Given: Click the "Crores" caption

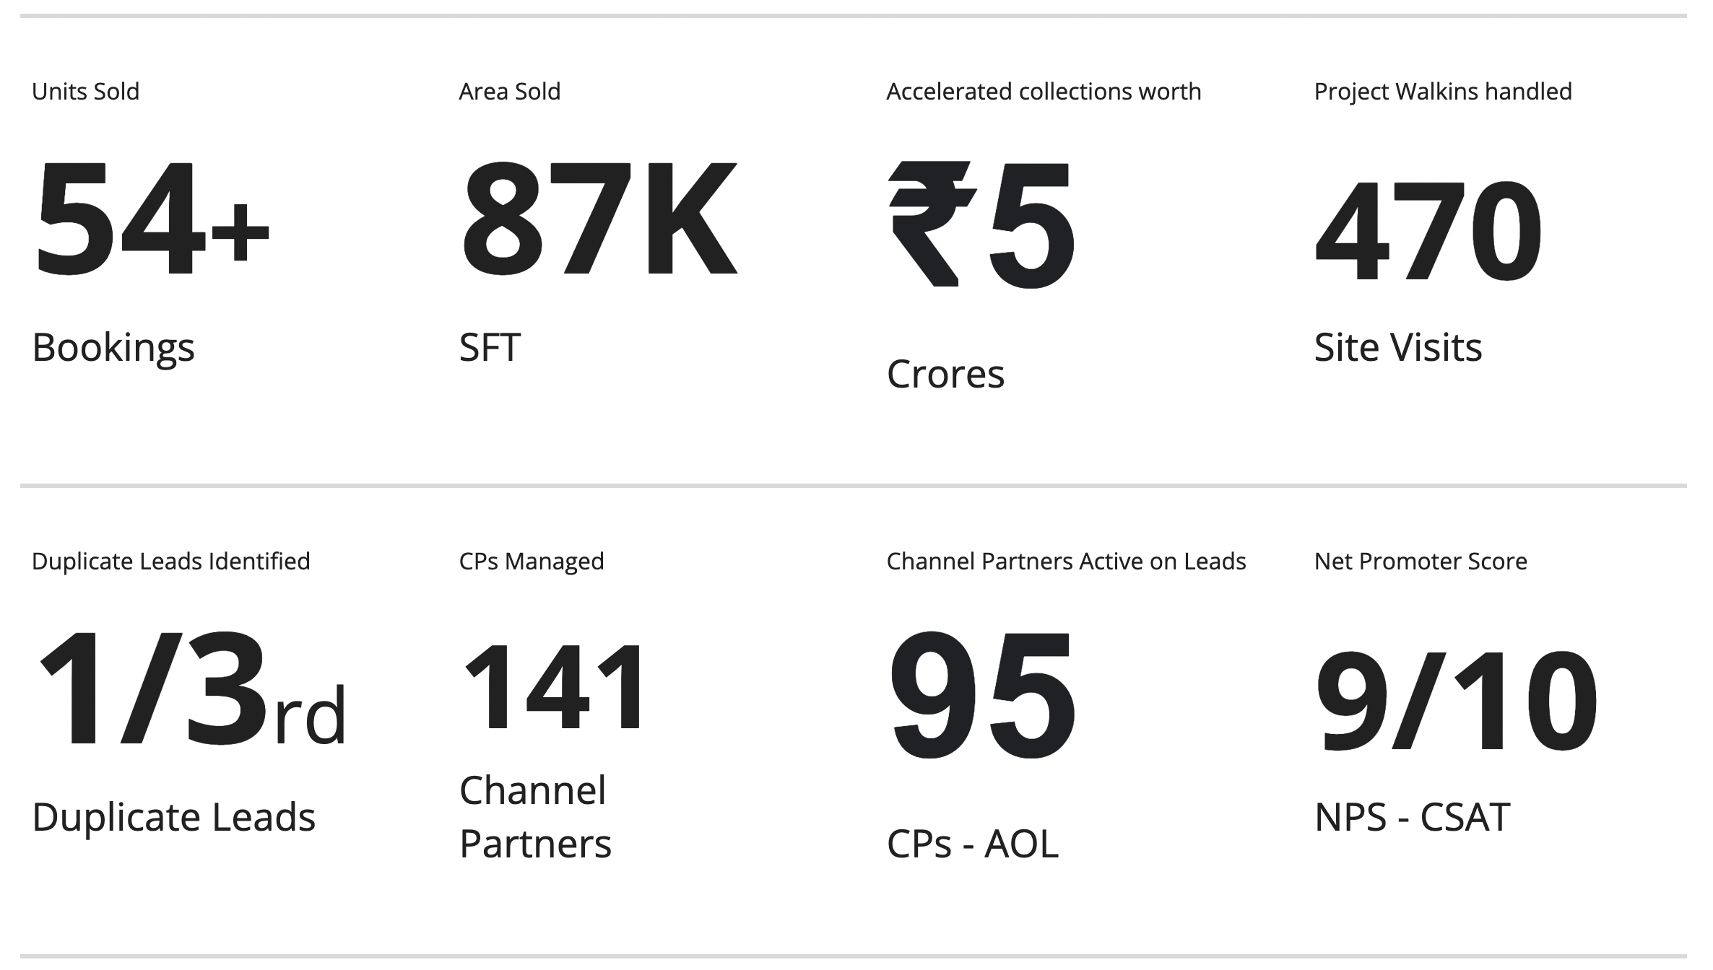Looking at the screenshot, I should pyautogui.click(x=945, y=374).
